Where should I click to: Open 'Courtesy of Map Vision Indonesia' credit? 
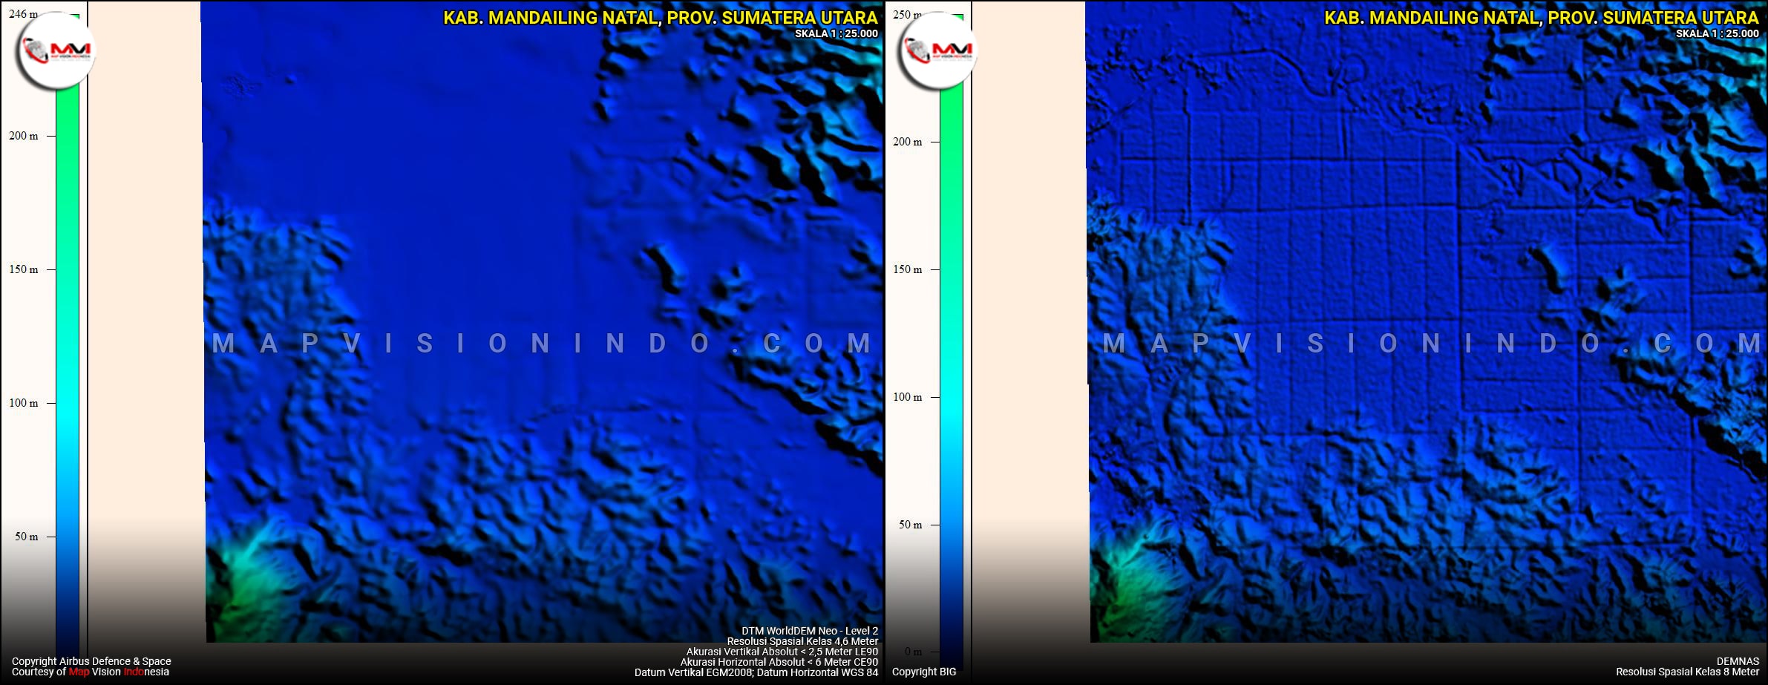(91, 672)
